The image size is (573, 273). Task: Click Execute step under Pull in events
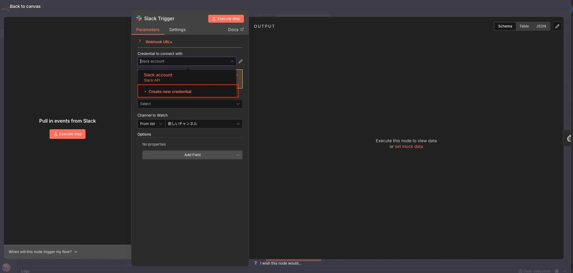(67, 134)
